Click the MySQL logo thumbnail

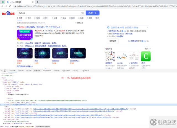point(122,56)
